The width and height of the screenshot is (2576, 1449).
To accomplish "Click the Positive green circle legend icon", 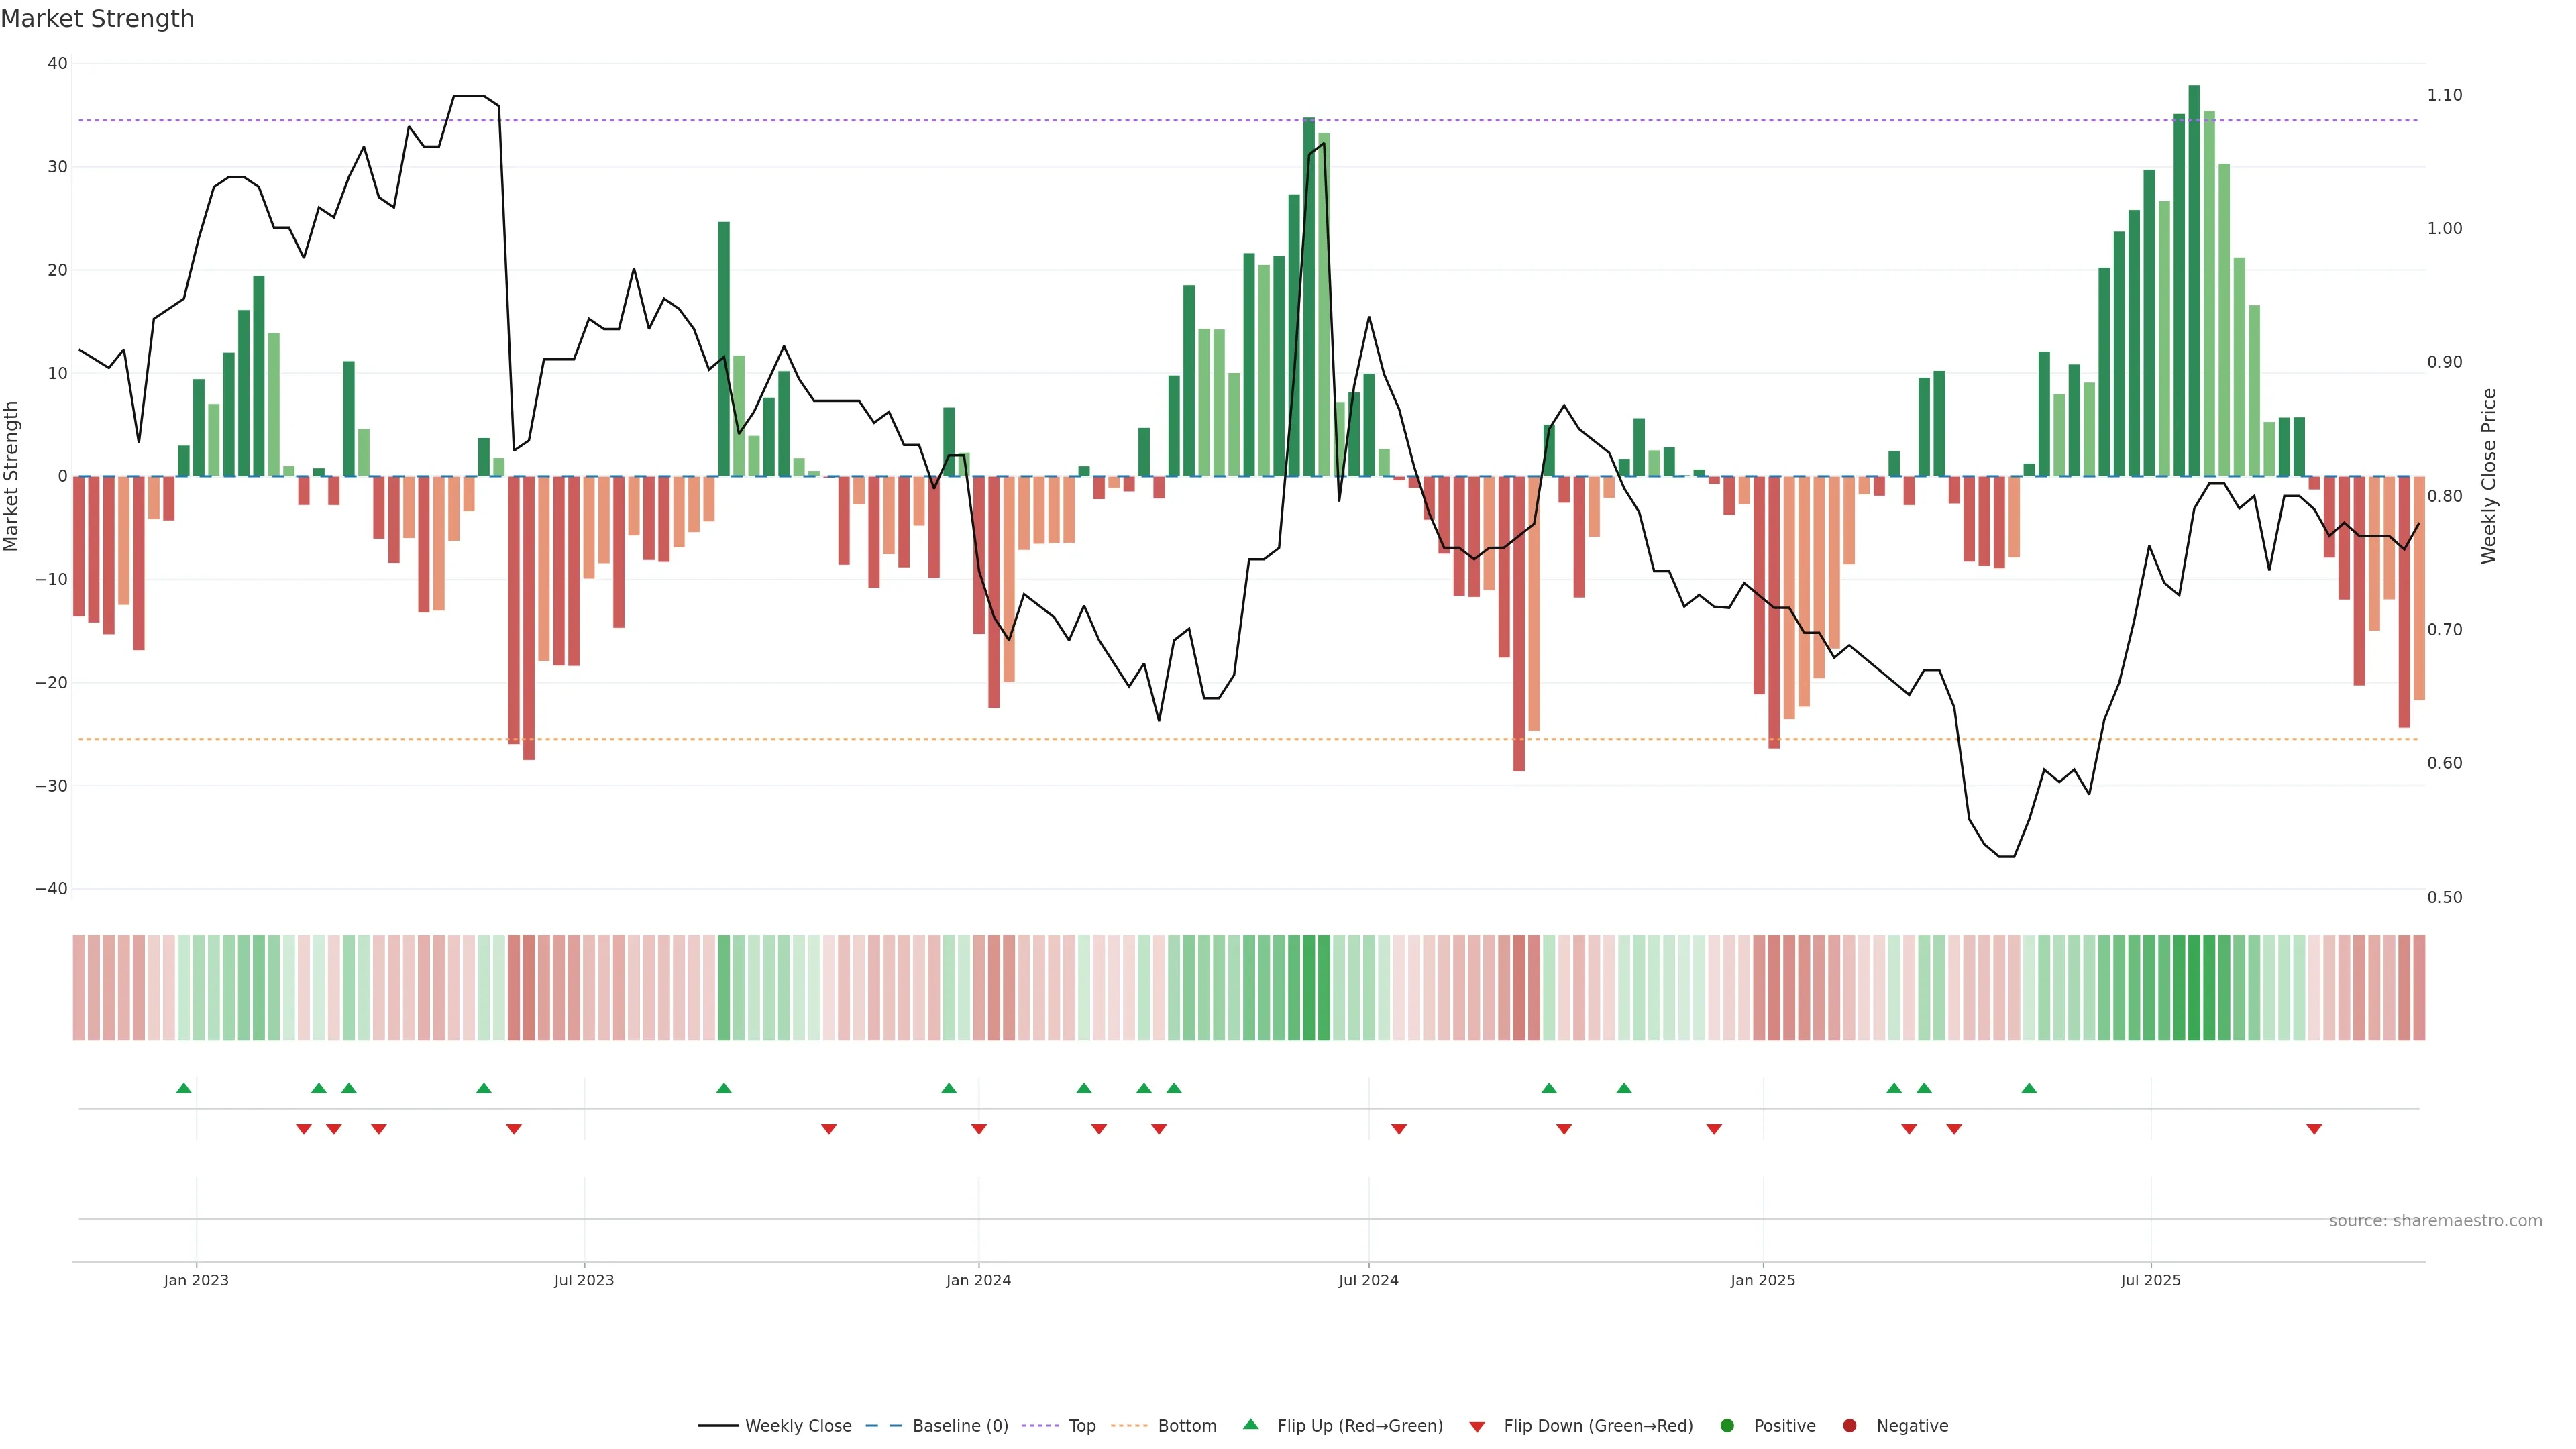I will tap(1727, 1426).
